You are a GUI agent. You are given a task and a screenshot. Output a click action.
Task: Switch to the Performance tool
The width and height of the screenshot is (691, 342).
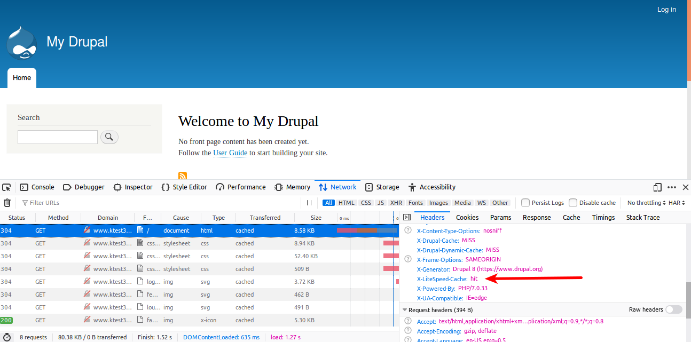point(240,187)
